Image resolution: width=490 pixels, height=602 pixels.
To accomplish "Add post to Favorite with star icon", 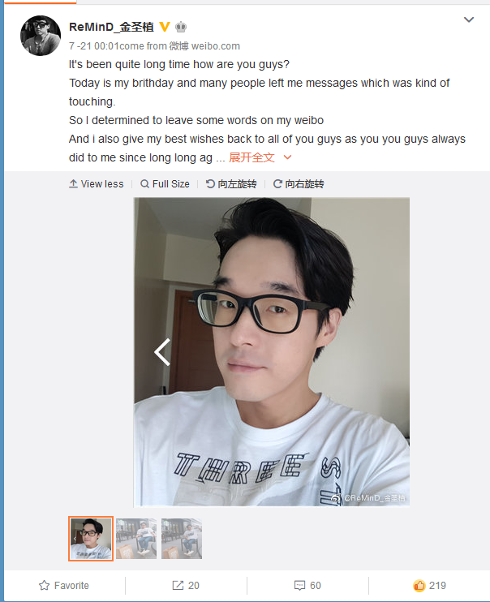I will [64, 585].
